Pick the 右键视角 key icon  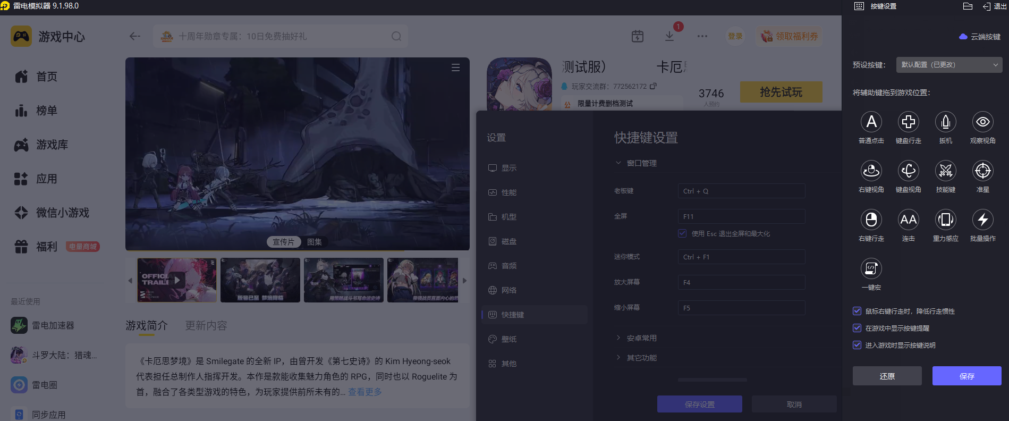pos(871,171)
